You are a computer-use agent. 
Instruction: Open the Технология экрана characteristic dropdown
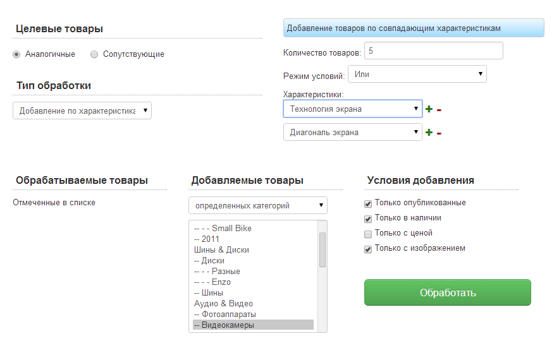tap(352, 109)
